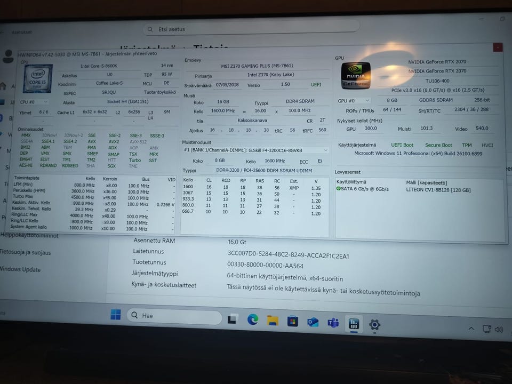Open Microsoft Teams from the taskbar
This screenshot has width=512, height=384.
point(333,323)
